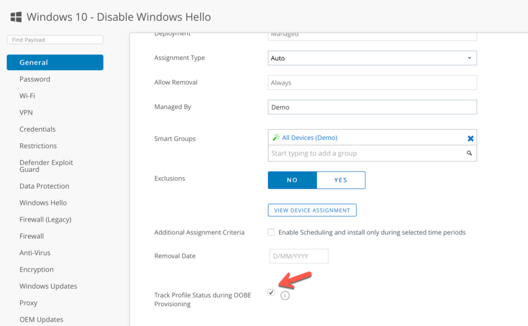
Task: Keep Exclusions set to NO
Action: tap(292, 180)
